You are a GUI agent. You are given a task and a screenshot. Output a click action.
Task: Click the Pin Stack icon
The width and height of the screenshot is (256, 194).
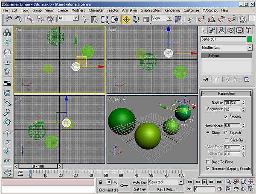click(205, 79)
